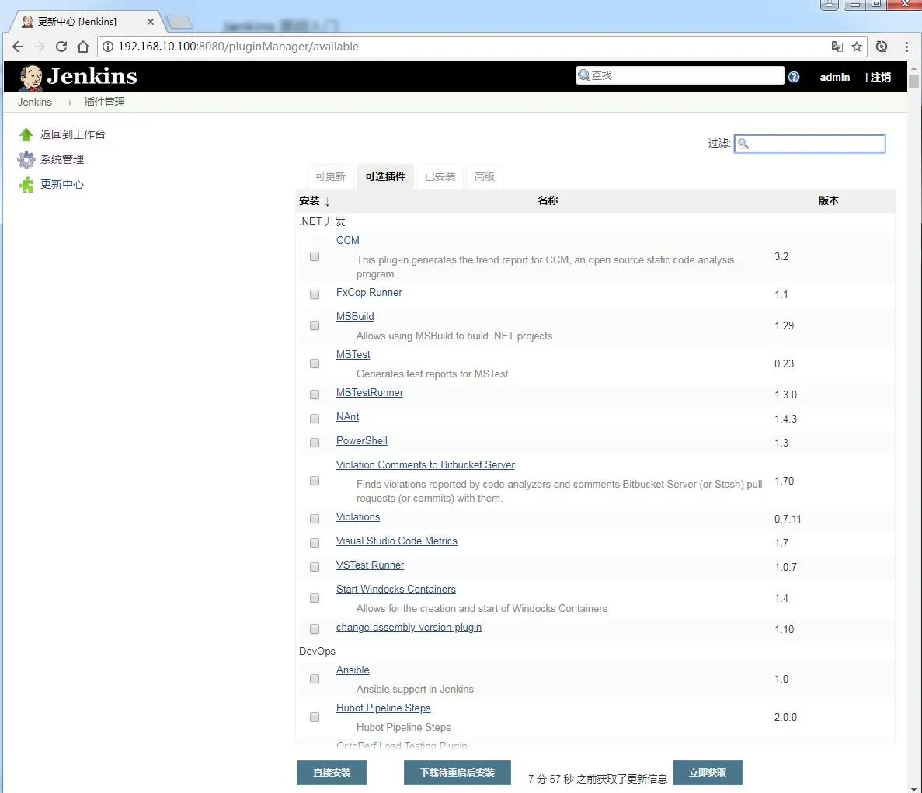The width and height of the screenshot is (922, 793).
Task: Click the puzzle icon for 更新中心
Action: [x=26, y=185]
